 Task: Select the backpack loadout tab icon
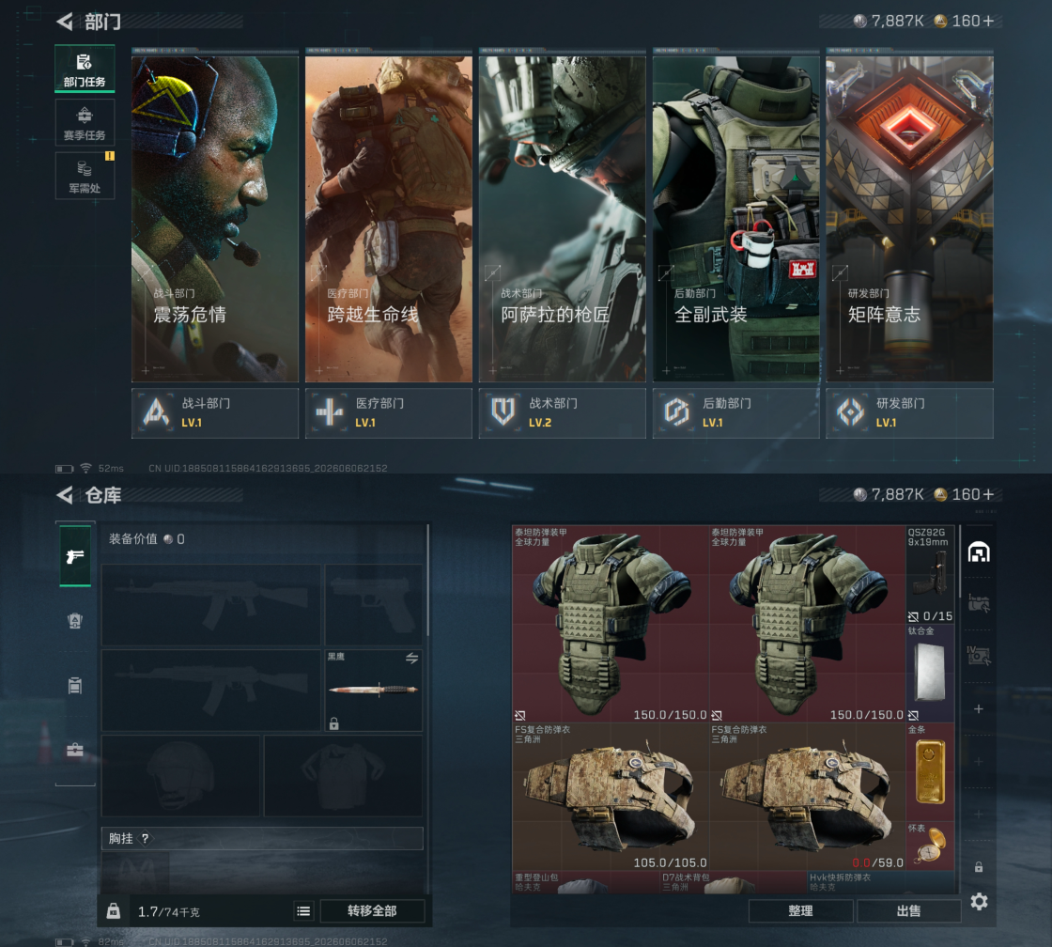[75, 685]
